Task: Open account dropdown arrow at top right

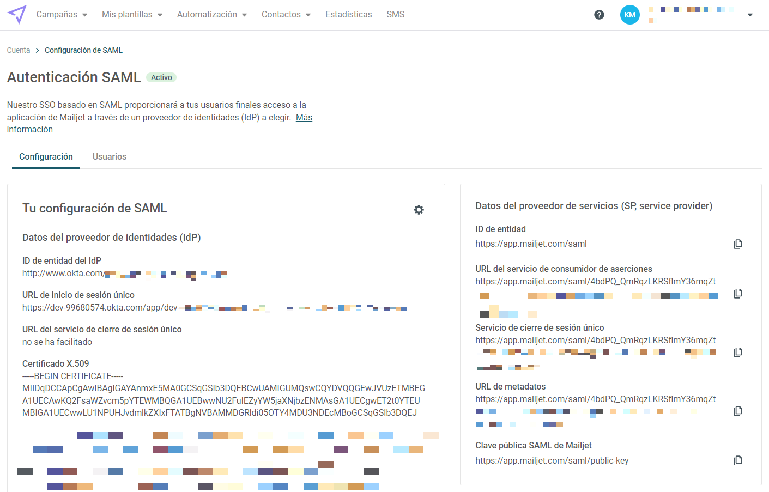Action: coord(750,15)
